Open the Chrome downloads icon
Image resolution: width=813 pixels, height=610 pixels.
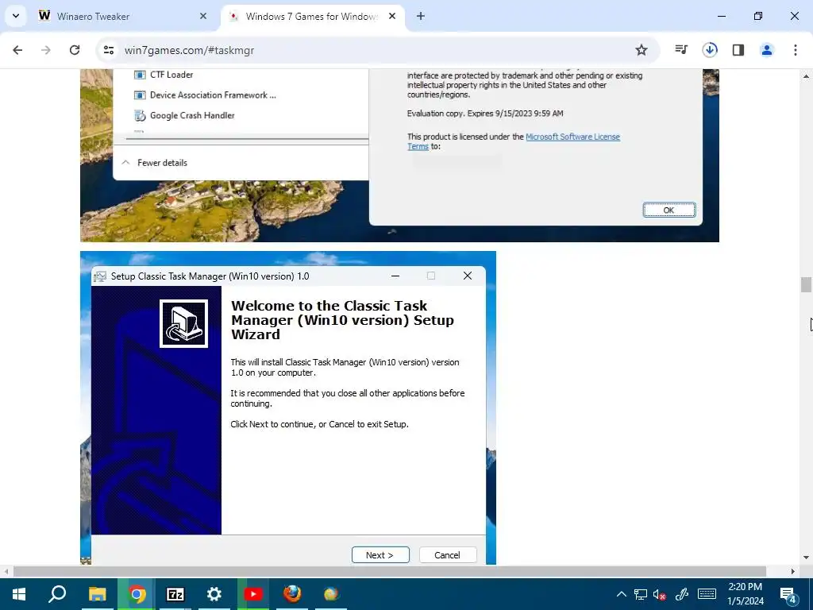(x=710, y=50)
